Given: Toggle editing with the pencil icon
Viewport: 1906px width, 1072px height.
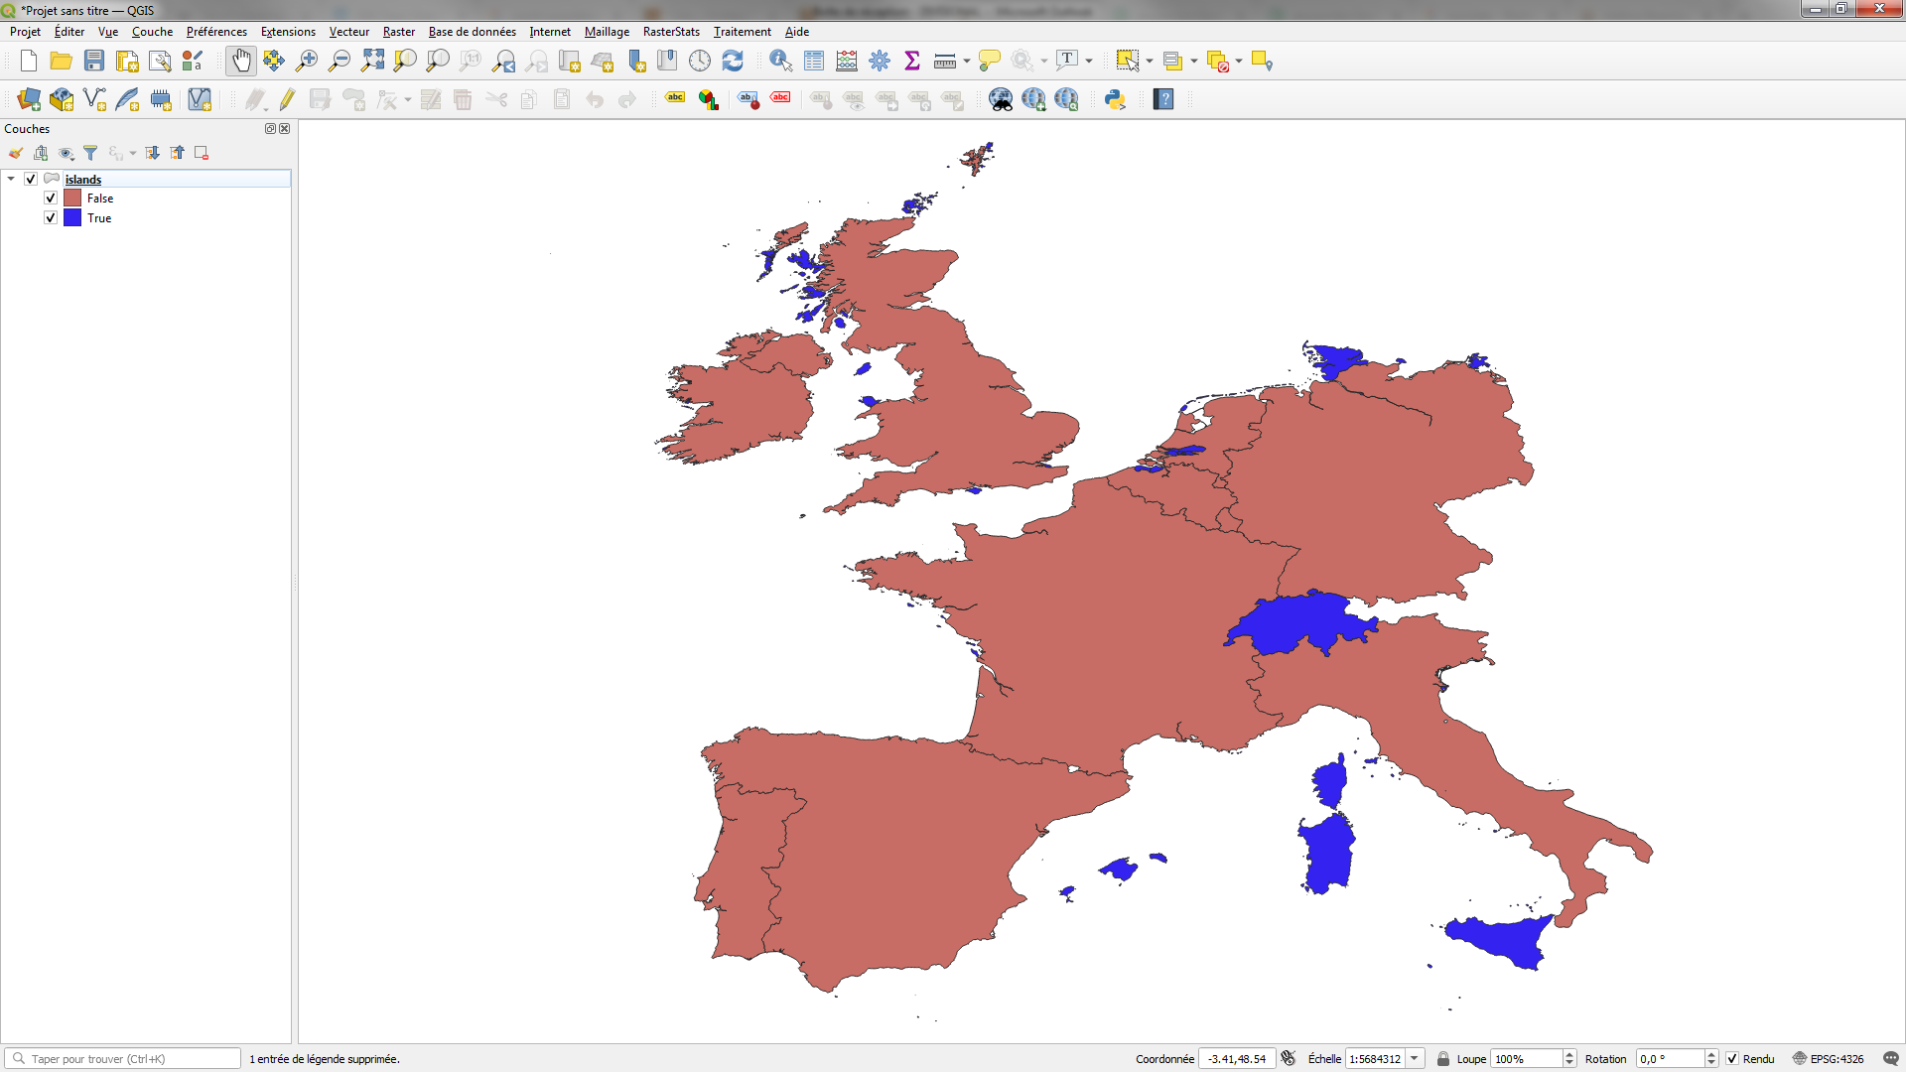Looking at the screenshot, I should click(x=288, y=99).
